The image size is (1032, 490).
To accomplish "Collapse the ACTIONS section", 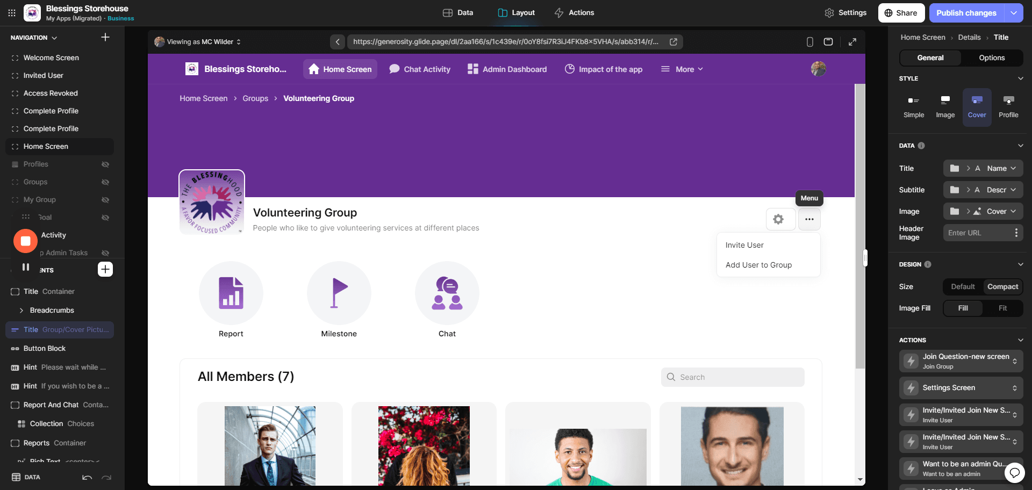I will (x=1020, y=340).
